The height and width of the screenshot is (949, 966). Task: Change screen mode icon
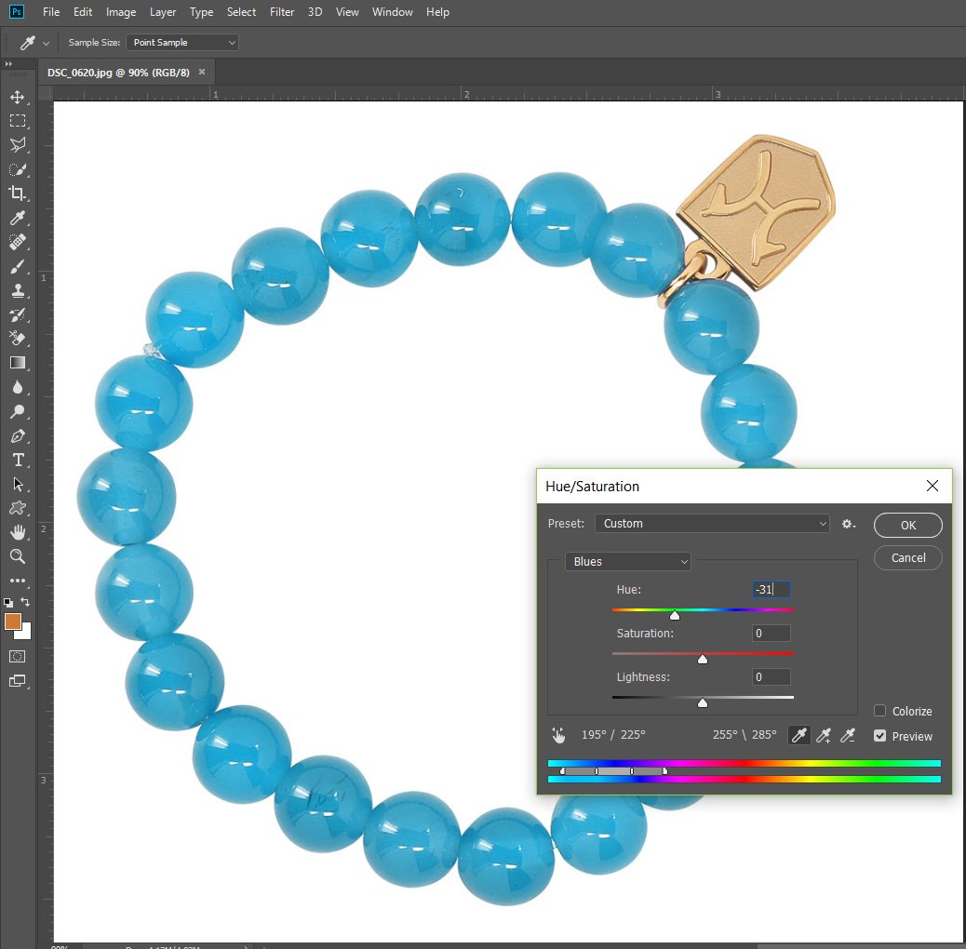[18, 681]
